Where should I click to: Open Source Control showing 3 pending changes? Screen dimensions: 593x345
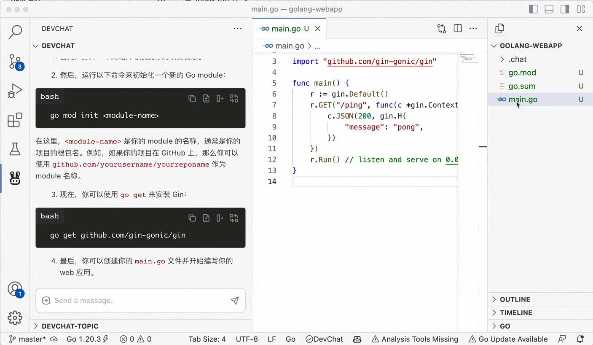15,62
